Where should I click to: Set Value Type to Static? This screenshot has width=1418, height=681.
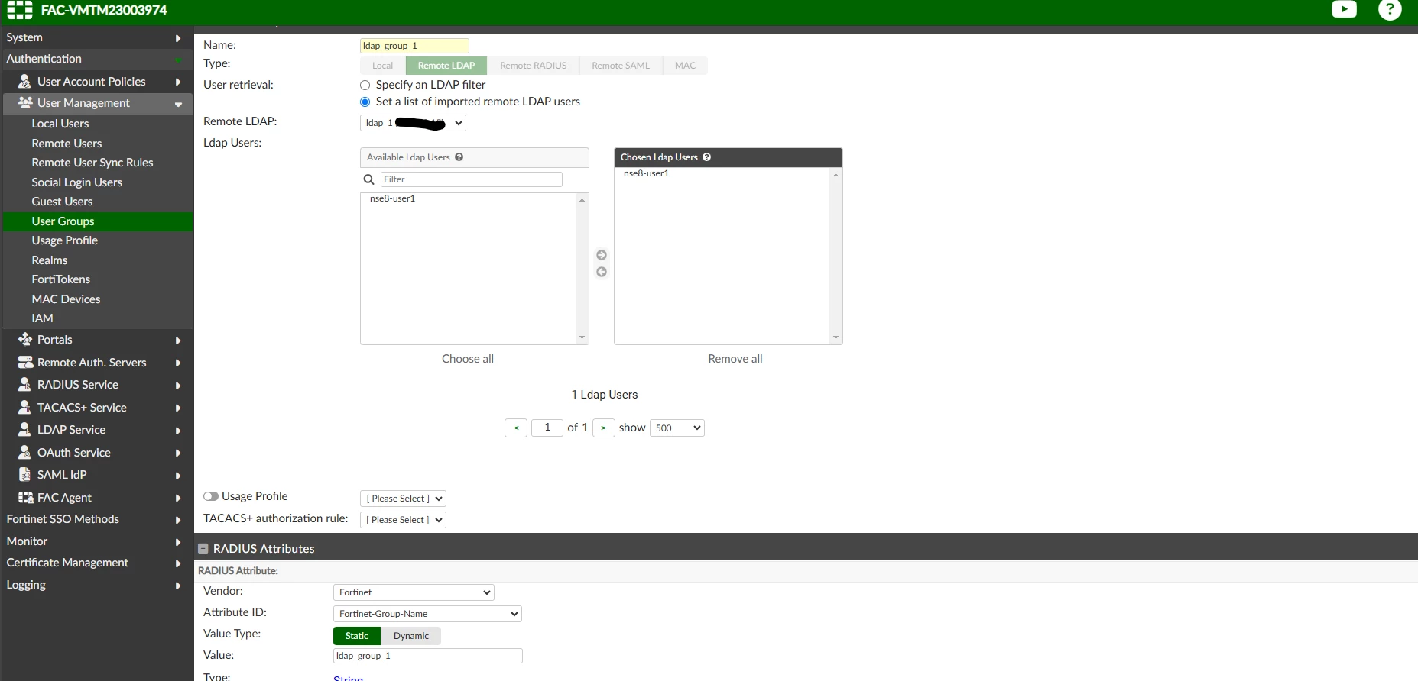tap(357, 636)
